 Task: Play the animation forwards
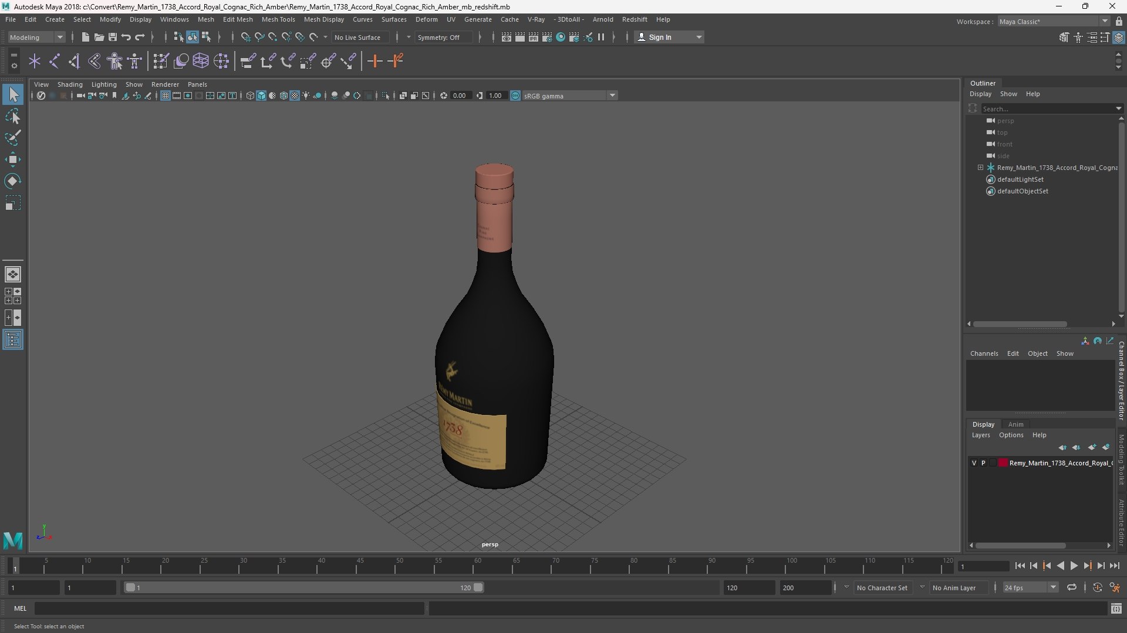click(1074, 566)
